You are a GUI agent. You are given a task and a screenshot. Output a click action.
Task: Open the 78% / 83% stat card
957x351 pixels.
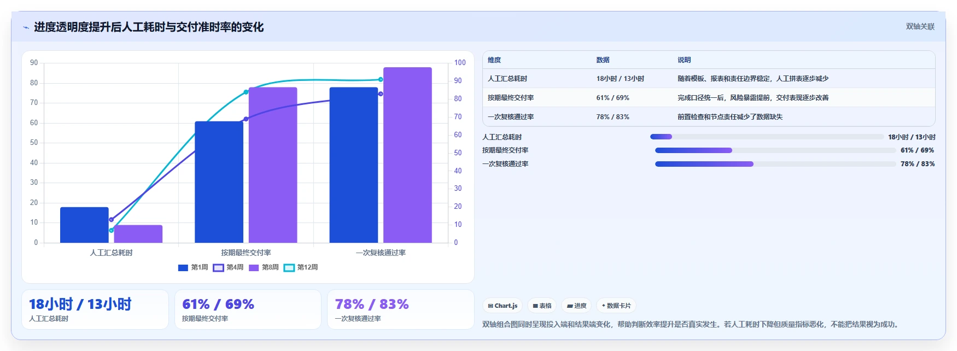(x=401, y=309)
